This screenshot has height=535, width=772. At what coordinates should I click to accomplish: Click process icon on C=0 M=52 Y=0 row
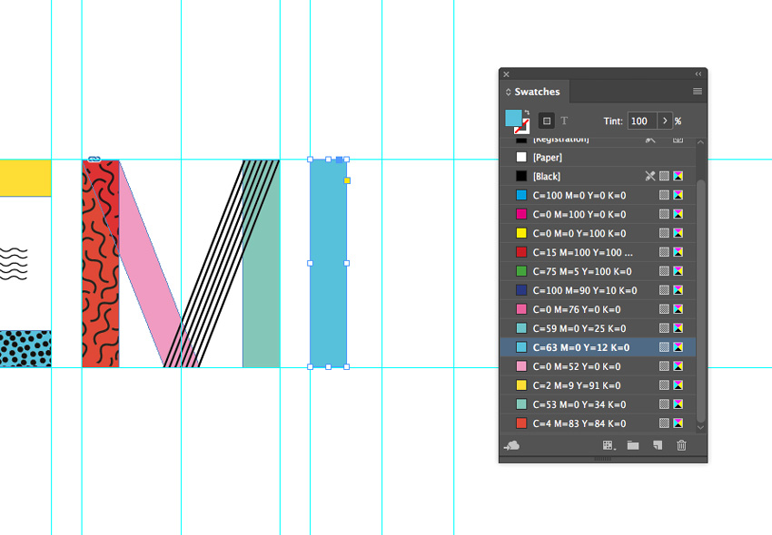(664, 366)
